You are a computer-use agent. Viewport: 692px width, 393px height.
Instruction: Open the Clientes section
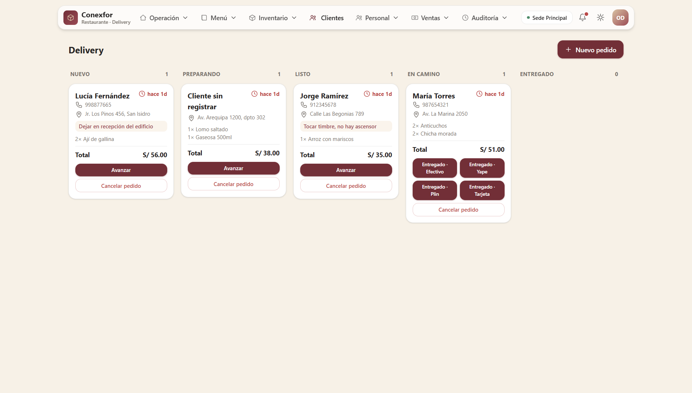(x=327, y=18)
